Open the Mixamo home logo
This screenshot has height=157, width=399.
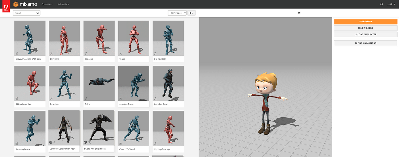[25, 4]
